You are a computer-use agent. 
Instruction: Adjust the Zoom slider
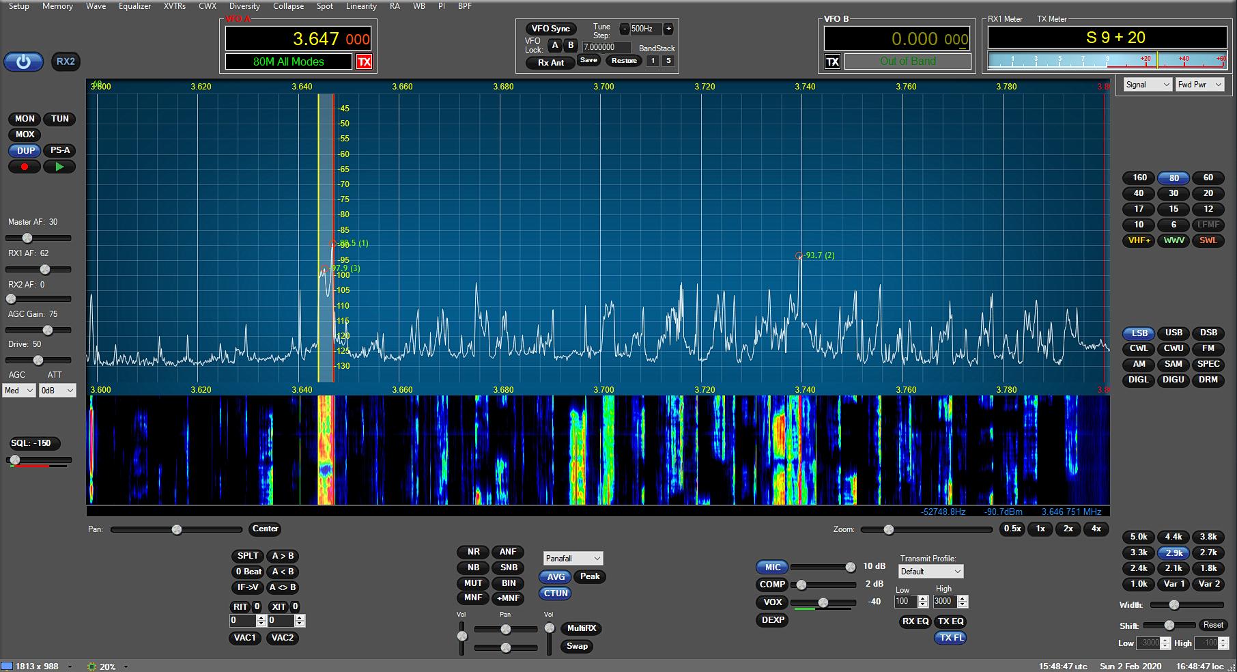click(x=926, y=529)
